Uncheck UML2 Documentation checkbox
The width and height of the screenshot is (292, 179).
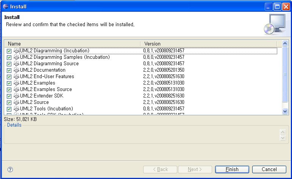coord(9,70)
